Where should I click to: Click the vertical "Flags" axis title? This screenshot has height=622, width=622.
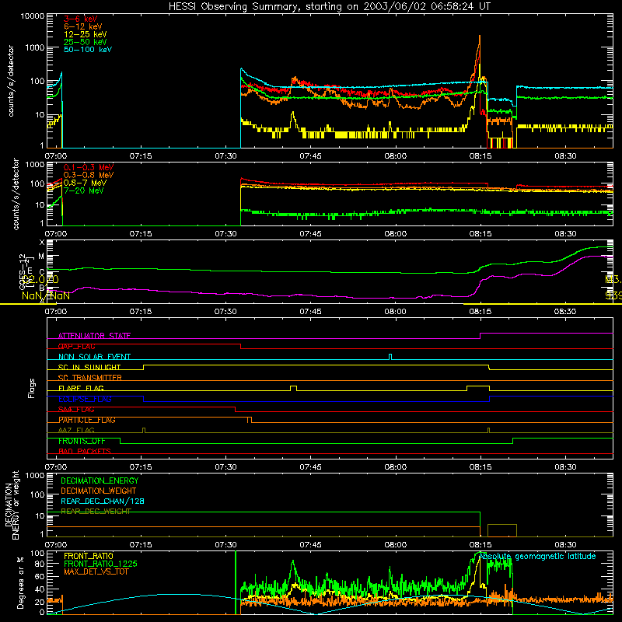(x=32, y=389)
